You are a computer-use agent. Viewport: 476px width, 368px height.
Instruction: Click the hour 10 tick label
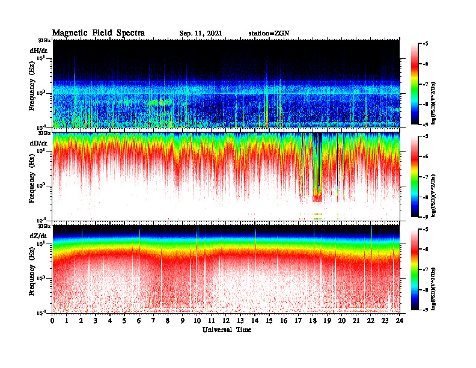coord(197,320)
